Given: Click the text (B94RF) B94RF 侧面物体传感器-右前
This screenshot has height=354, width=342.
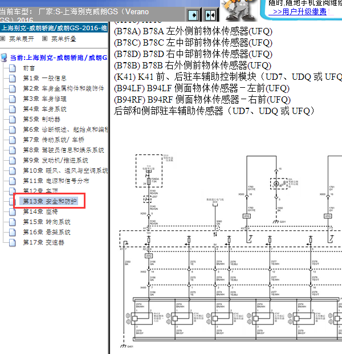Looking at the screenshot, I should pyautogui.click(x=202, y=100).
